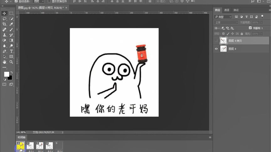
Task: Open the Auto-Select 图层 dropdown
Action: (38, 1)
